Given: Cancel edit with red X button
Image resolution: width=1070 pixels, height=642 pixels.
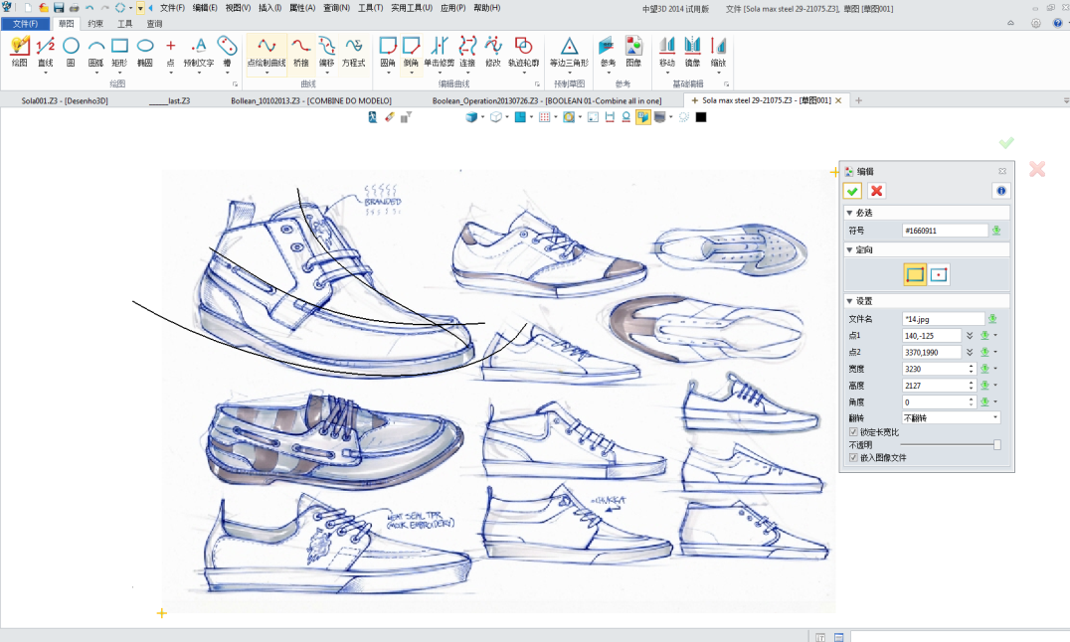Looking at the screenshot, I should [876, 191].
